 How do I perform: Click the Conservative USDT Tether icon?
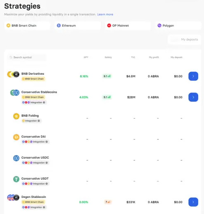(16, 179)
